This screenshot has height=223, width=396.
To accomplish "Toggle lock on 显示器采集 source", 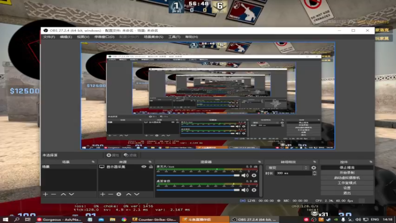I will point(151,167).
